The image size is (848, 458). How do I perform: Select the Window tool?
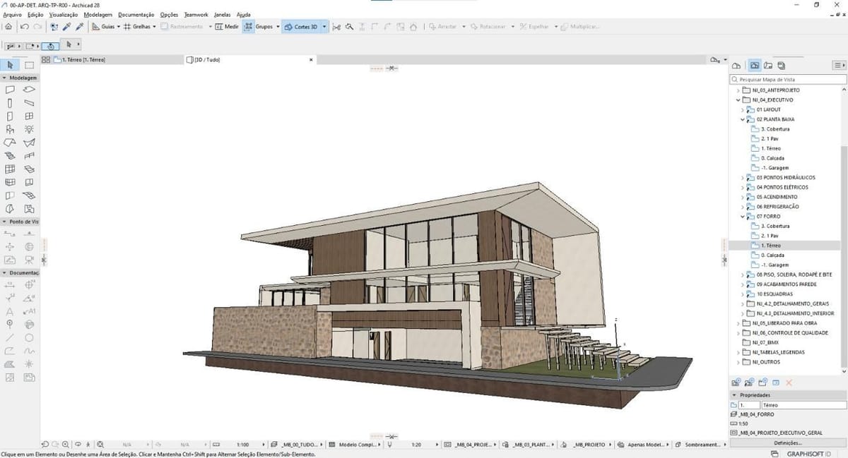[x=29, y=116]
